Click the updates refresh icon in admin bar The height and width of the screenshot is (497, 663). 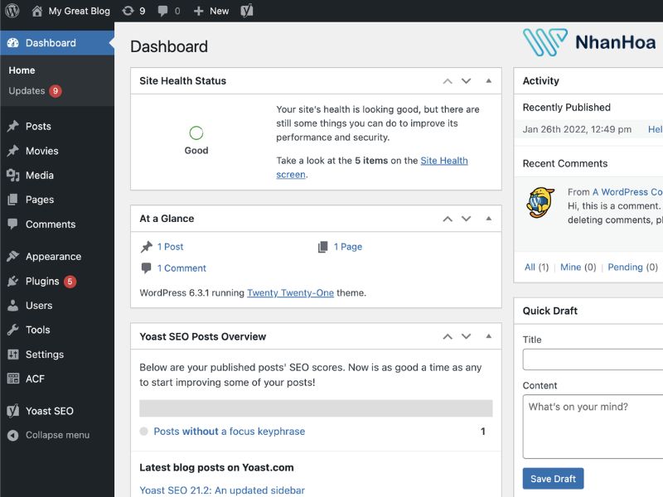(128, 11)
